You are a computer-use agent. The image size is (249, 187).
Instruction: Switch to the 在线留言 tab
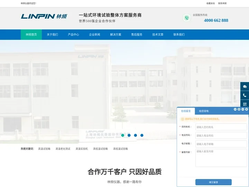click(x=186, y=111)
